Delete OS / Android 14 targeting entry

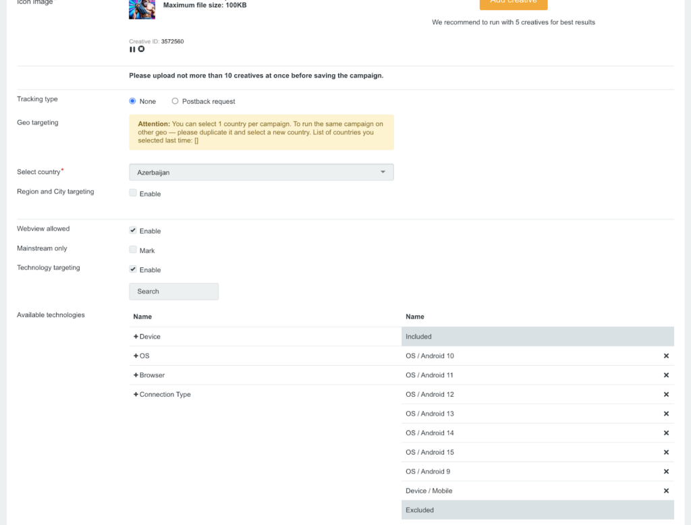[x=666, y=433]
